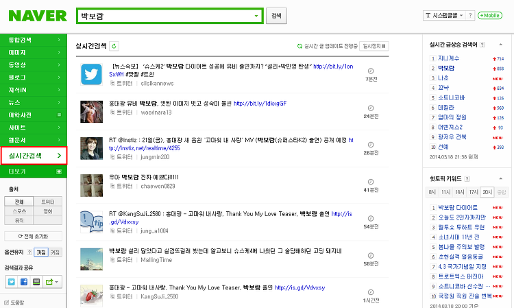
Task: Share search results to Twitter
Action: click(12, 282)
